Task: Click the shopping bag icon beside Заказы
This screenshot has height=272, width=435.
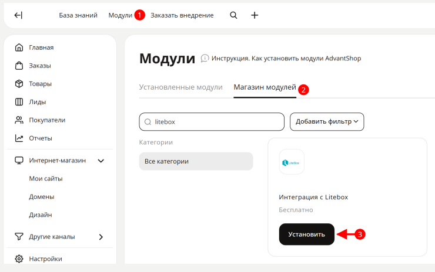Action: point(19,66)
